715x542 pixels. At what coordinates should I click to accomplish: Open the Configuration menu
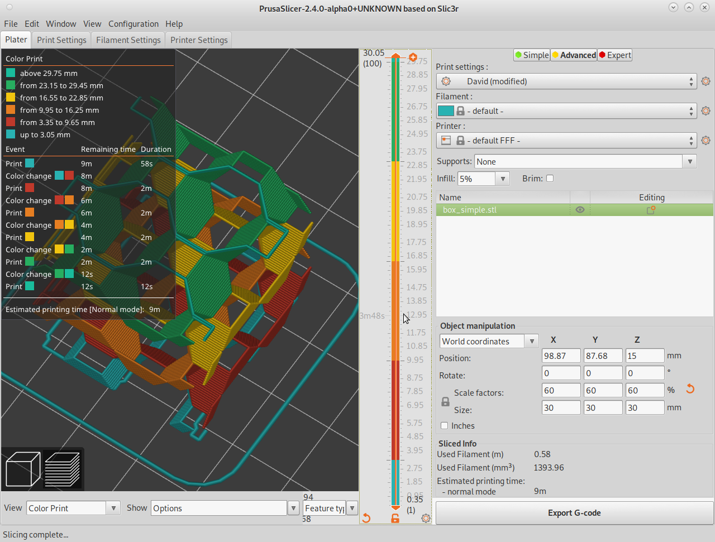coord(134,23)
